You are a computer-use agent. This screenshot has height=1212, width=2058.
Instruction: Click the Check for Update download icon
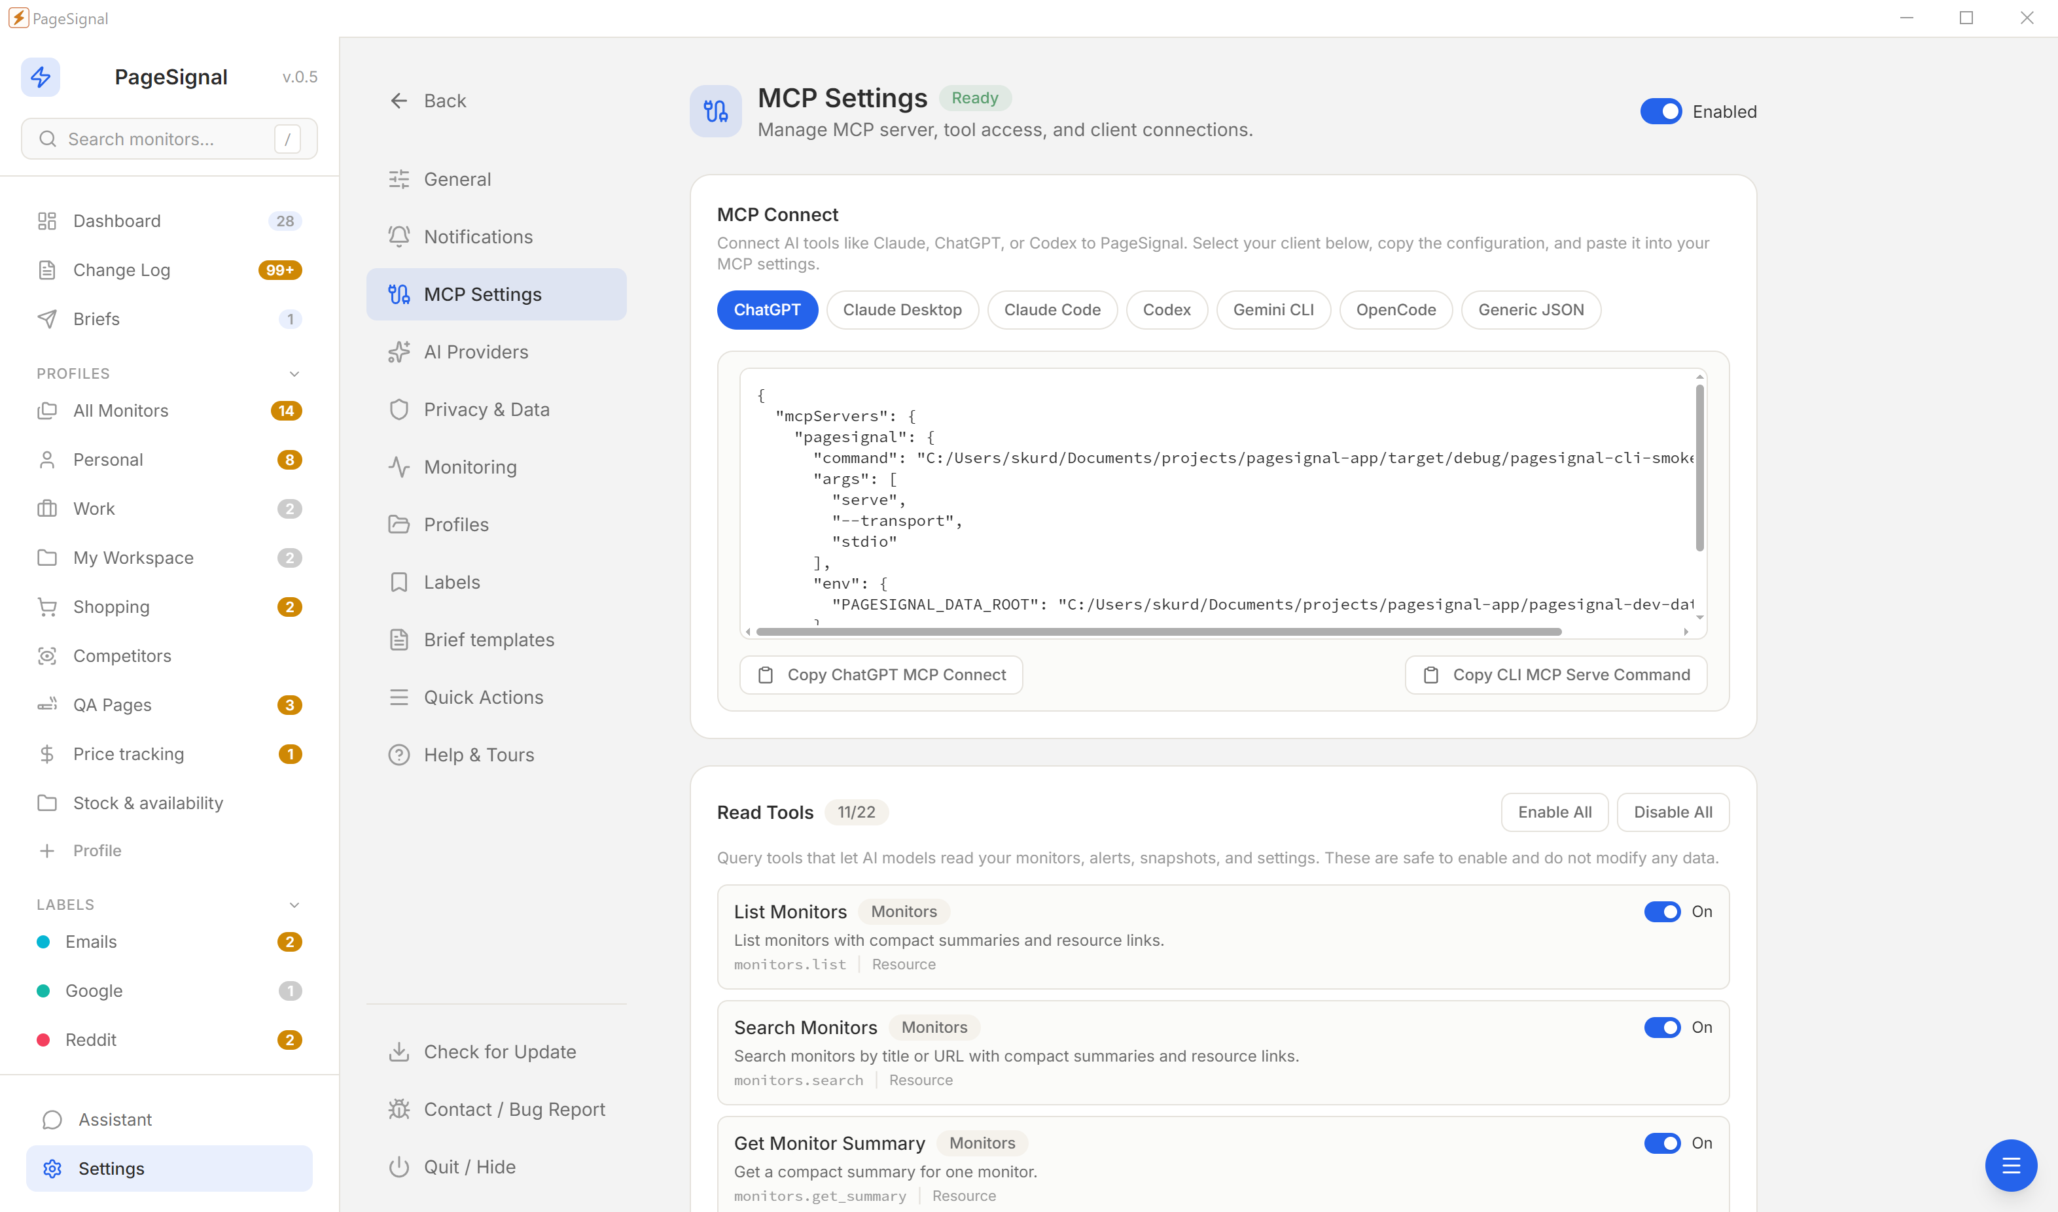click(399, 1051)
